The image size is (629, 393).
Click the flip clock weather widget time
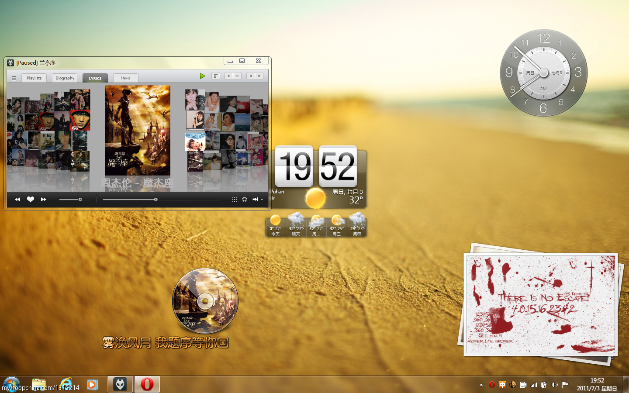[316, 166]
